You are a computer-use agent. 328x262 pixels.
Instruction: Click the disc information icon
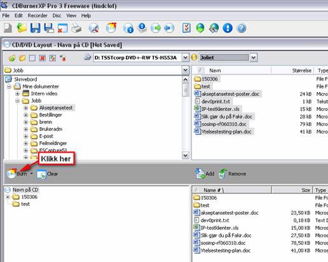128,28
